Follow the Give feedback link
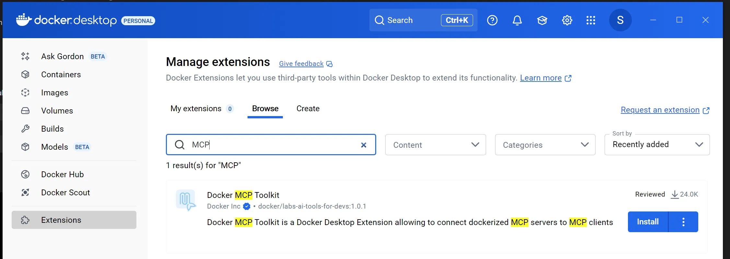730x259 pixels. (x=301, y=64)
